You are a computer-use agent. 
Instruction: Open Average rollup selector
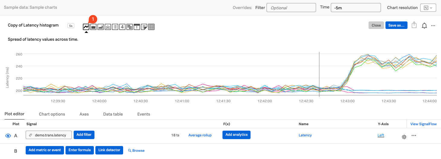click(200, 135)
